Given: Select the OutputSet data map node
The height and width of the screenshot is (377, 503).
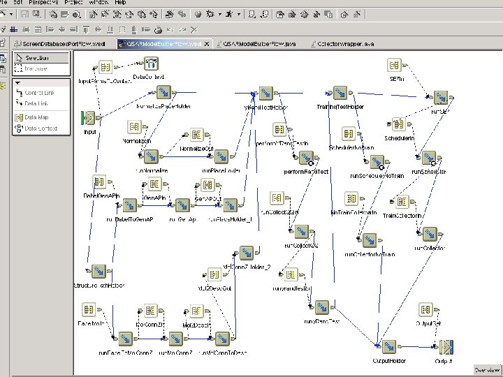Looking at the screenshot, I should [425, 309].
